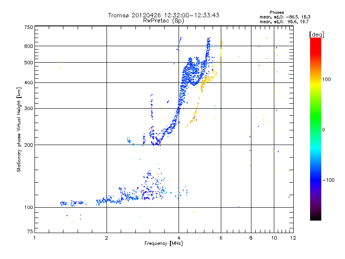The height and width of the screenshot is (259, 345).
Task: Click the 'mean, sd,O: -86.5, 15.3' text
Action: coord(285,17)
